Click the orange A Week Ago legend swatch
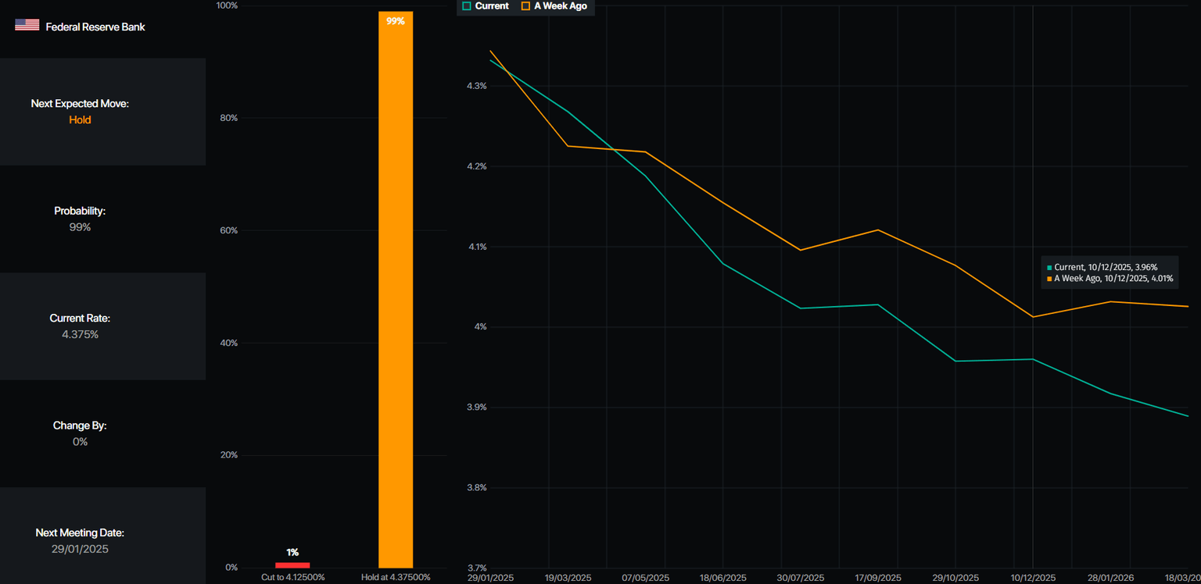The image size is (1201, 584). point(525,5)
